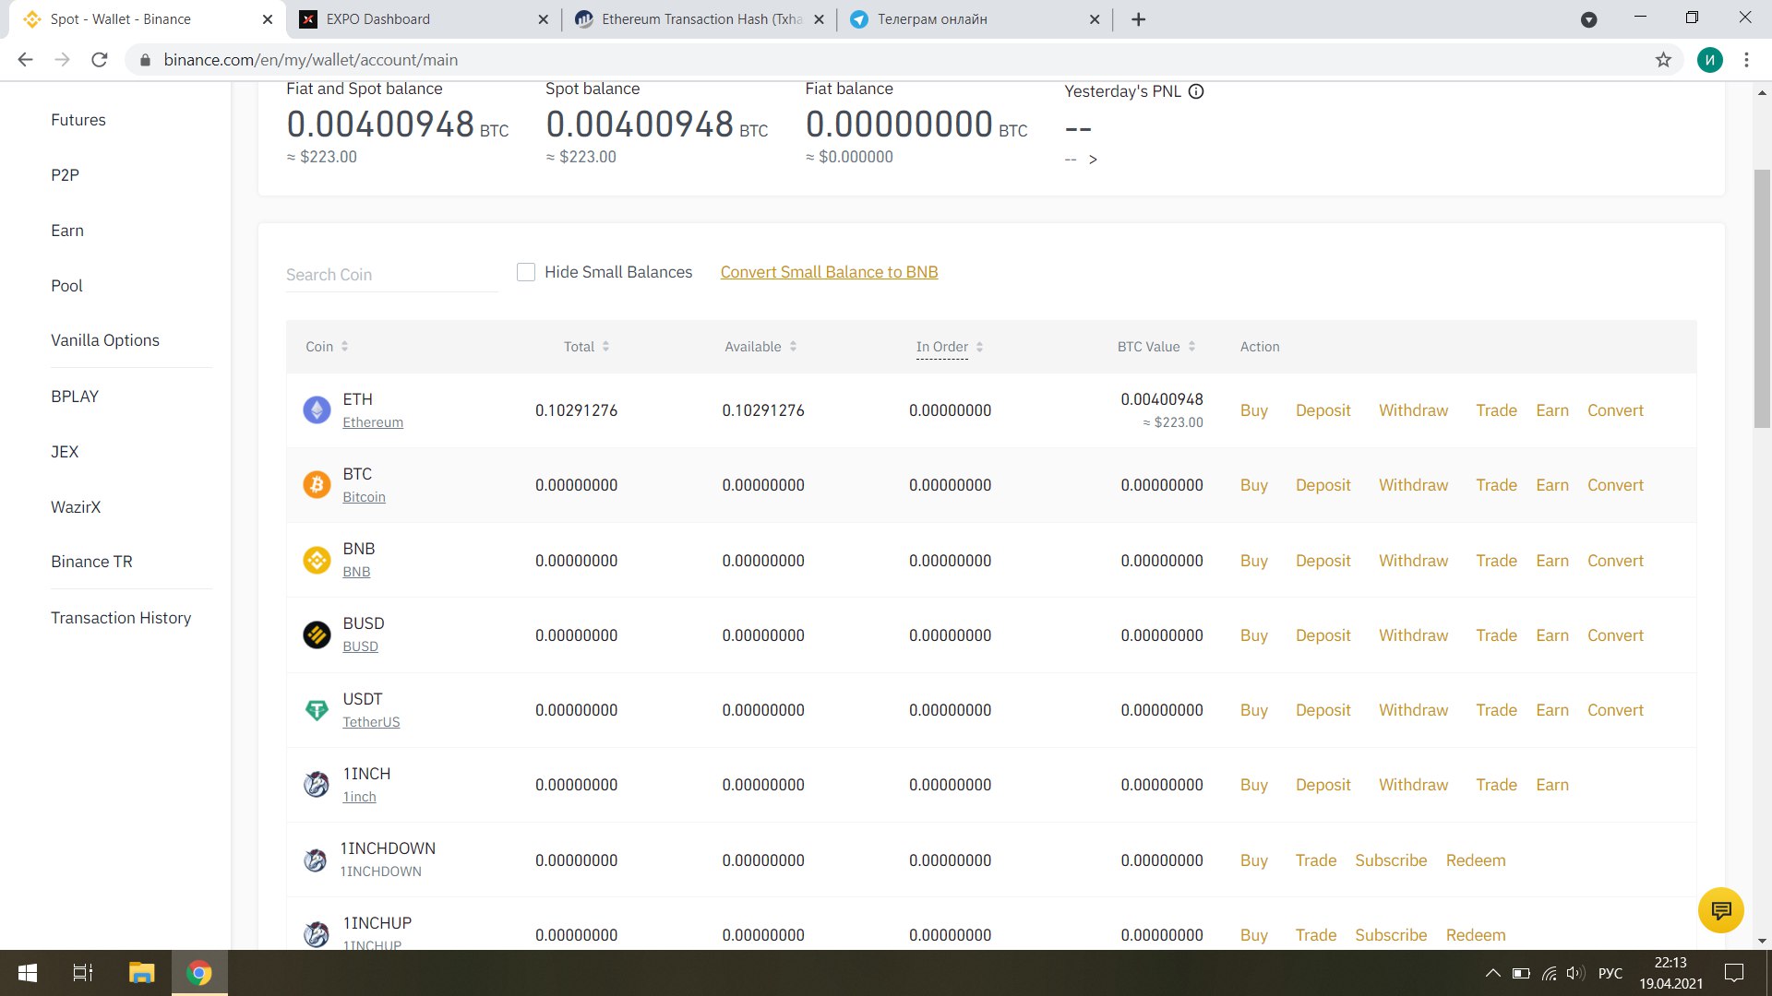Open Task View in the taskbar
Viewport: 1772px width, 996px height.
pos(83,973)
